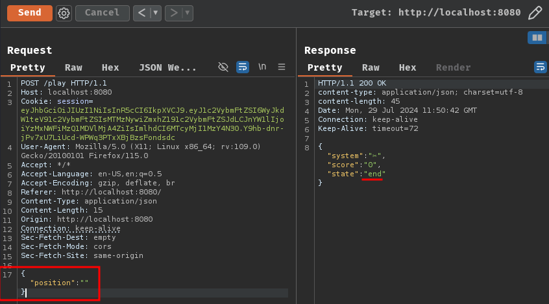
Task: Click the "position" key in request body
Action: click(x=53, y=283)
